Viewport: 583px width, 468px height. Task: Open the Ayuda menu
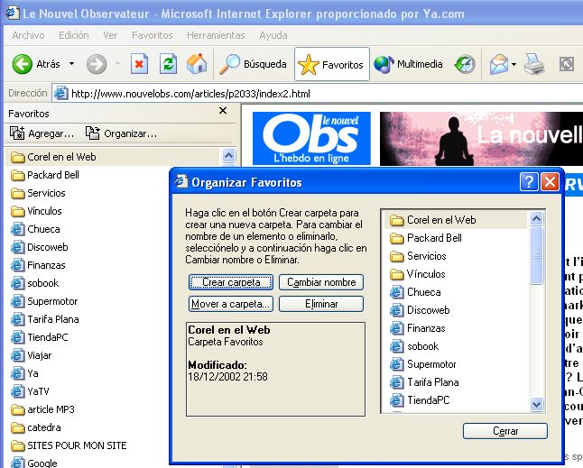point(273,35)
